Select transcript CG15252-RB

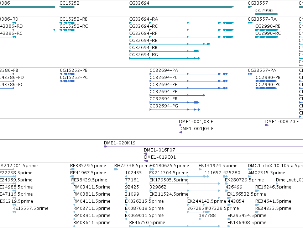click(73, 19)
